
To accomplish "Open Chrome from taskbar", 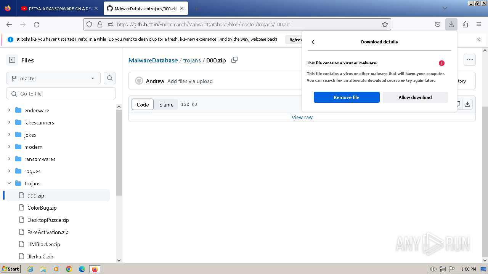I will [x=69, y=269].
